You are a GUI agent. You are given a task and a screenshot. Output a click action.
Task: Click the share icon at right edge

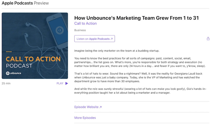coord(208,39)
